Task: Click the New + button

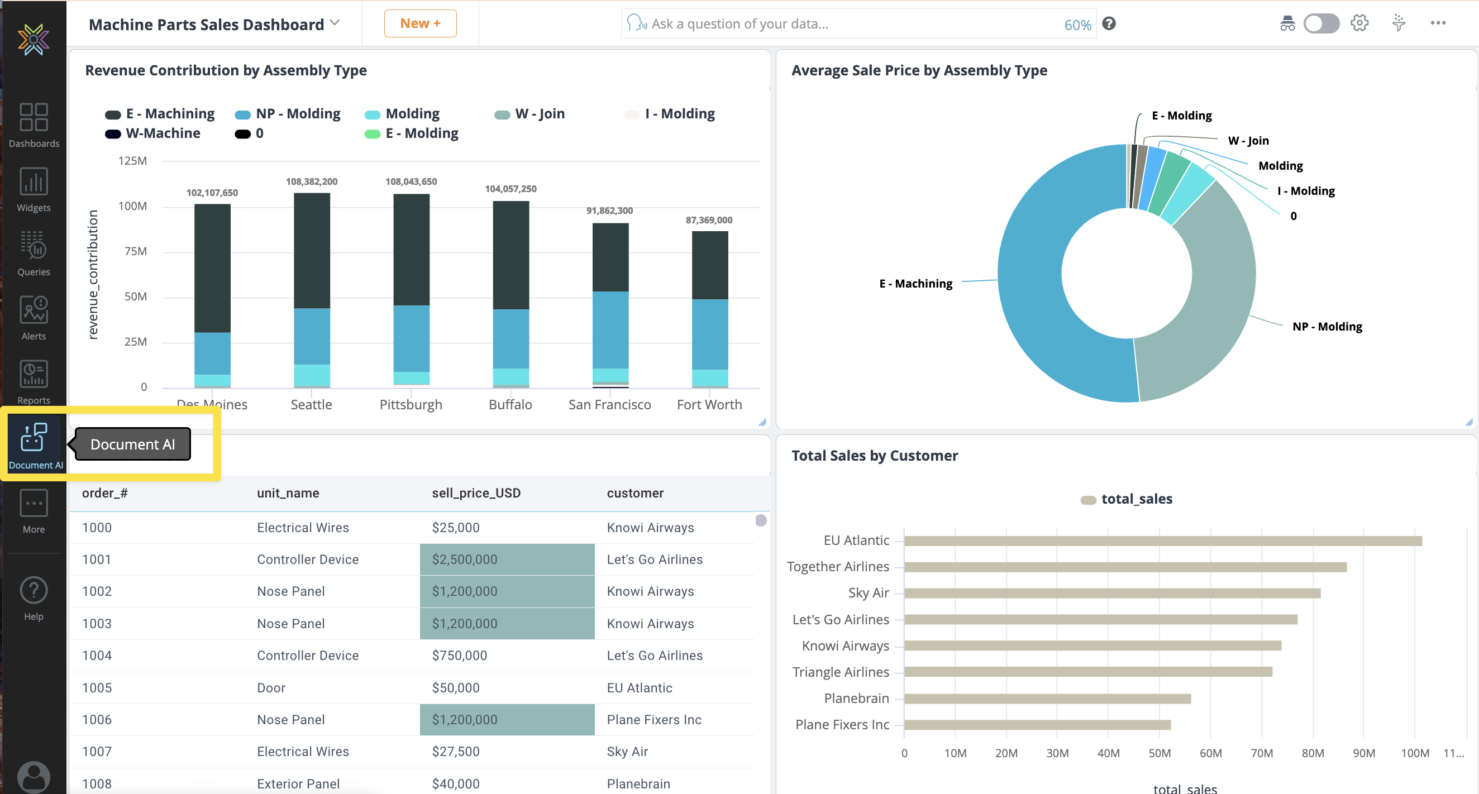Action: 420,23
